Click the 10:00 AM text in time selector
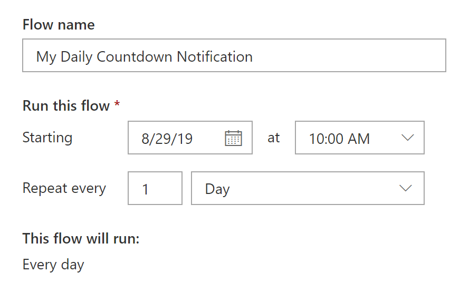Image resolution: width=450 pixels, height=292 pixels. (x=339, y=139)
